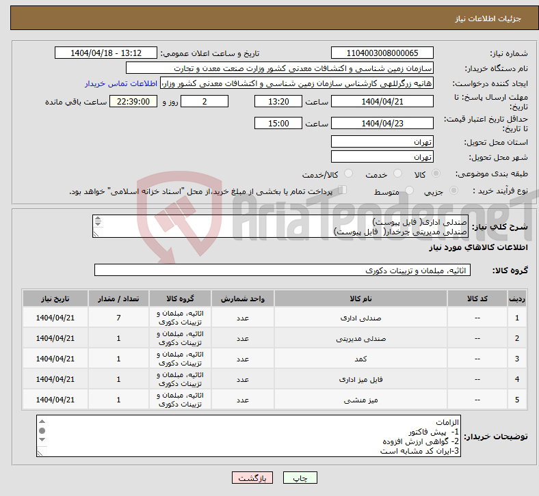The width and height of the screenshot is (539, 496).
Task: Select the صندلی اداری item name cell
Action: point(360,318)
